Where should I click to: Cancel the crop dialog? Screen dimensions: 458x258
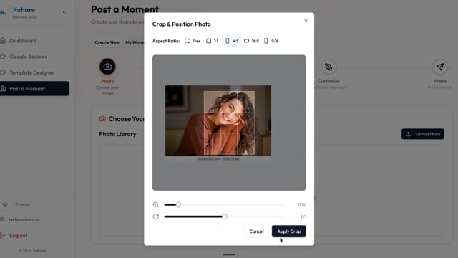256,231
